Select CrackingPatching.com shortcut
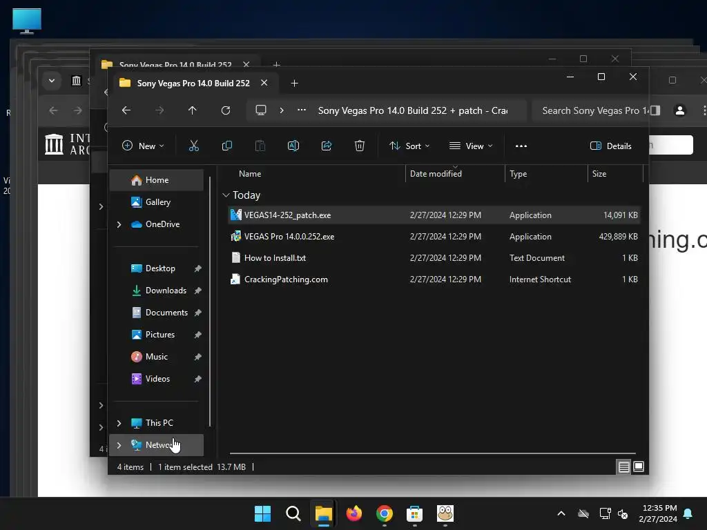 pyautogui.click(x=434, y=279)
